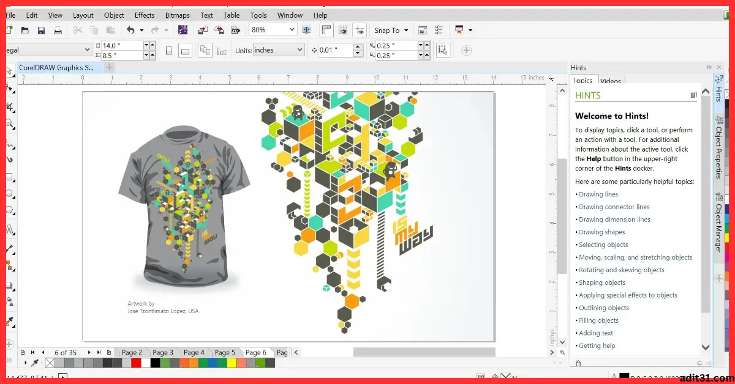Click the Import icon in the toolbar
The width and height of the screenshot is (735, 384).
pyautogui.click(x=203, y=30)
